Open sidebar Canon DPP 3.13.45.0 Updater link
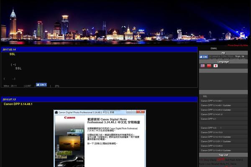The width and height of the screenshot is (251, 167). (216, 150)
